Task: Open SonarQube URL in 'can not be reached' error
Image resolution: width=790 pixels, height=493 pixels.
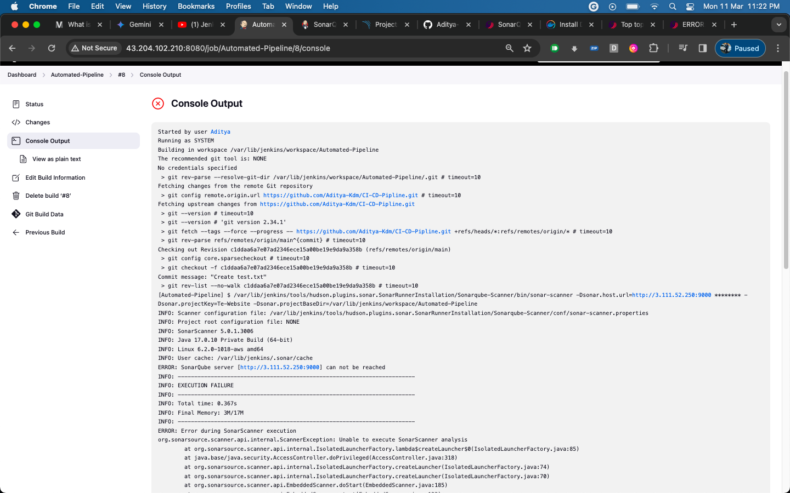Action: click(x=280, y=368)
